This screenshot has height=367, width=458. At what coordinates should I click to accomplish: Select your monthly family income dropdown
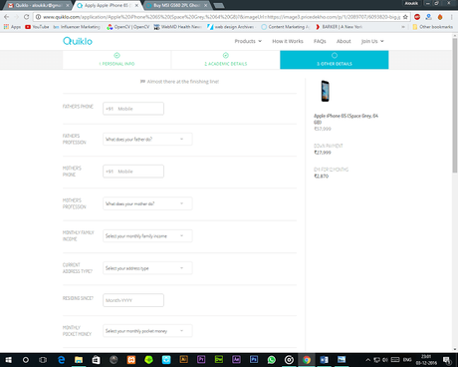(147, 235)
